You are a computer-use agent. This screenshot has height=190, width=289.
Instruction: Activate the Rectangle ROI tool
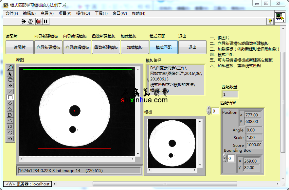pos(10,97)
